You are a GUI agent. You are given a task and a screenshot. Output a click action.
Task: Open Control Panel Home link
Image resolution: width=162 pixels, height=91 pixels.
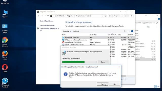tap(47, 21)
